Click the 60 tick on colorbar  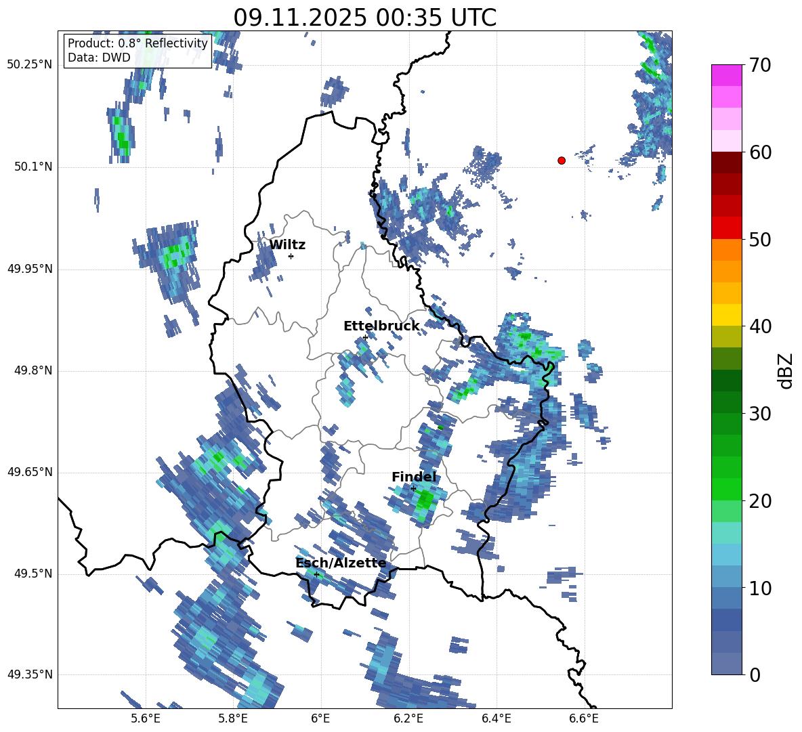pos(759,152)
